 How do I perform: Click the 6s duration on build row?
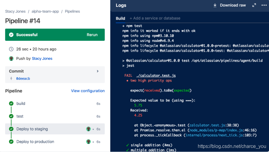(98, 104)
